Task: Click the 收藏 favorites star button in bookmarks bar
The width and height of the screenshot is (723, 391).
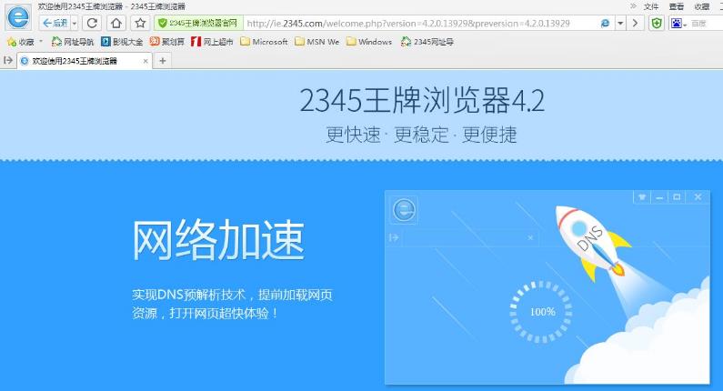Action: point(21,42)
